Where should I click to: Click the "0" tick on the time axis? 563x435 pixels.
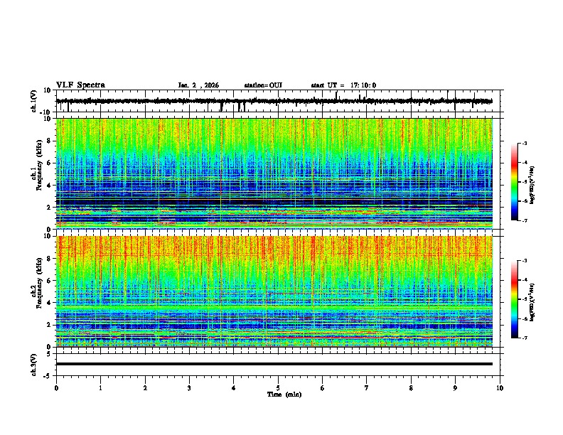(56, 388)
